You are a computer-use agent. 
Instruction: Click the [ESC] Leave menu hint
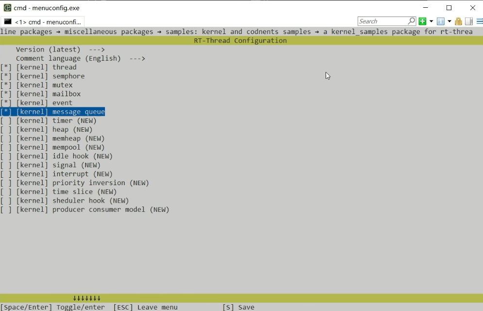(145, 307)
